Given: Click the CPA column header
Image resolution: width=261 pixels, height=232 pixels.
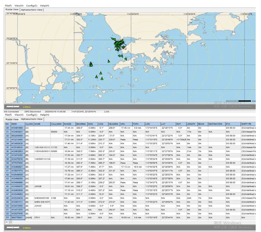Looking at the screenshot, I should click(x=126, y=124).
